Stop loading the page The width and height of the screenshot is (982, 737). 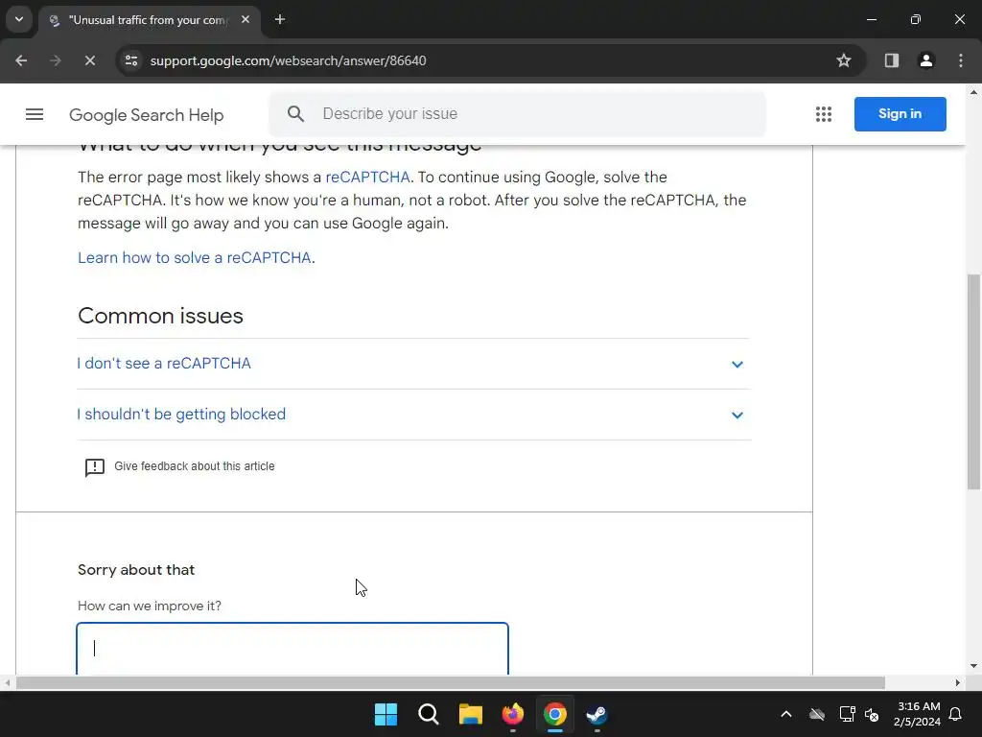tap(89, 60)
